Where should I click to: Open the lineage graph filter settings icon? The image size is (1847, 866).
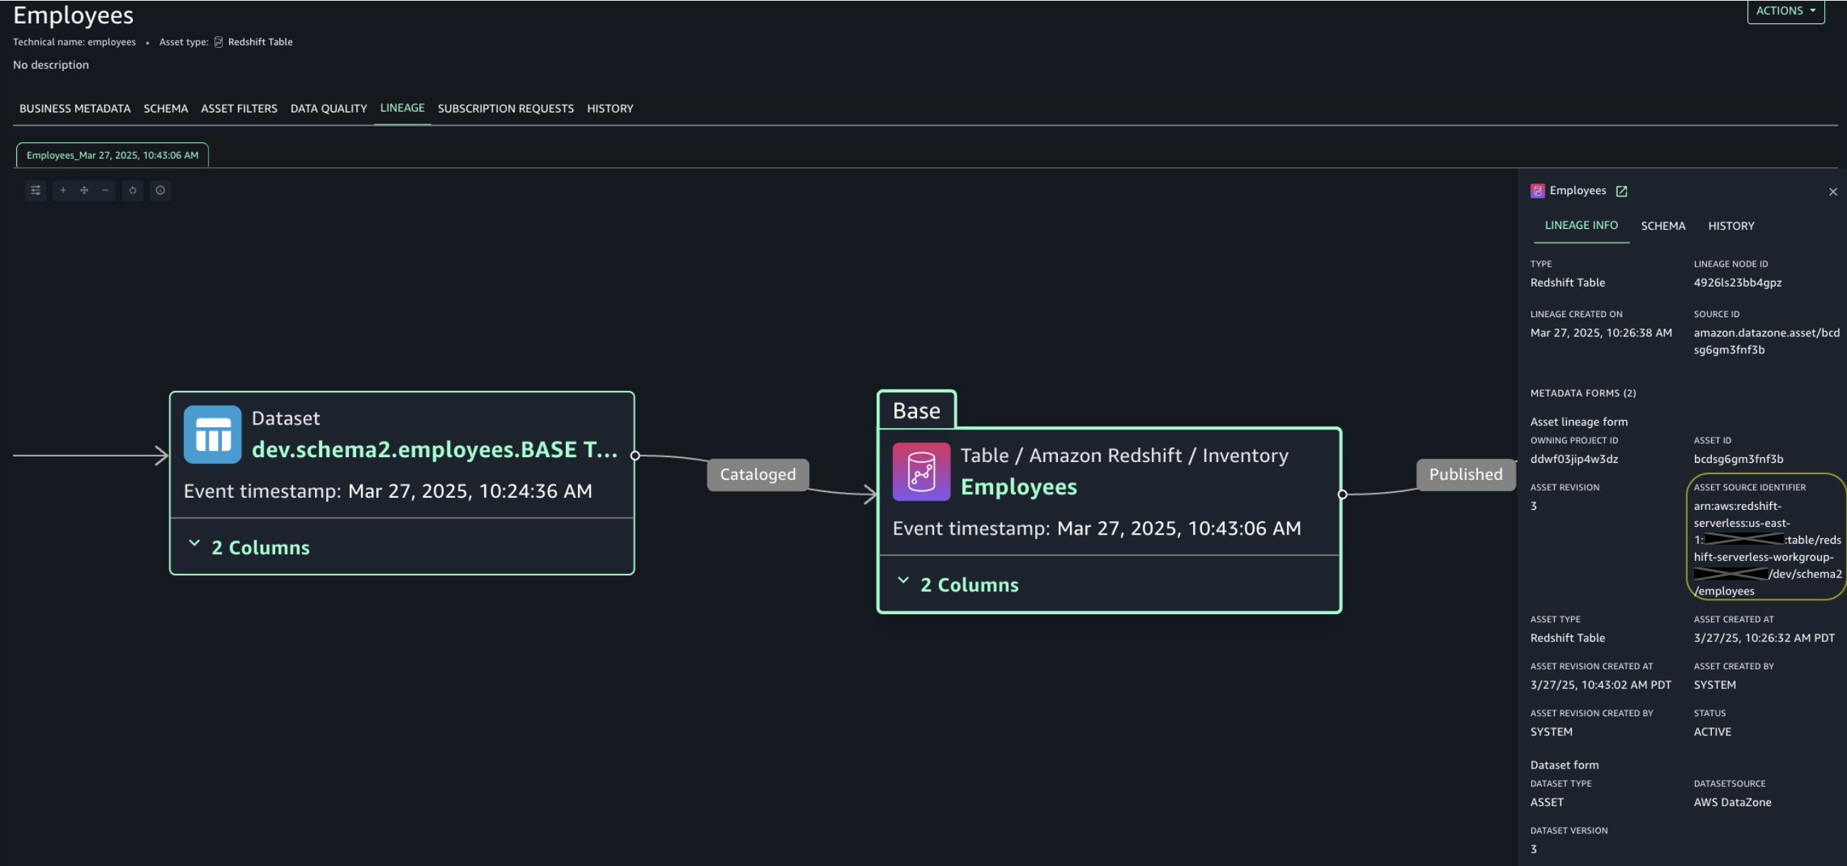coord(35,191)
